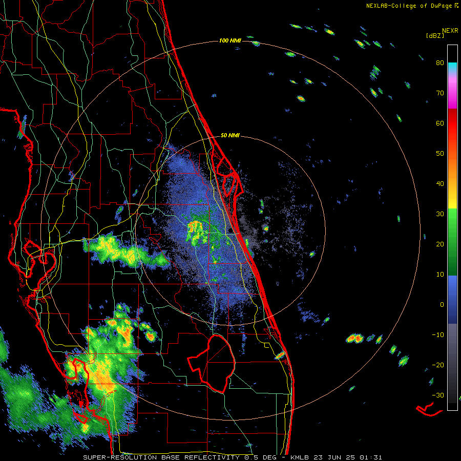
Task: Click the vertical dBZ reflectivity color bar
Action: point(452,227)
